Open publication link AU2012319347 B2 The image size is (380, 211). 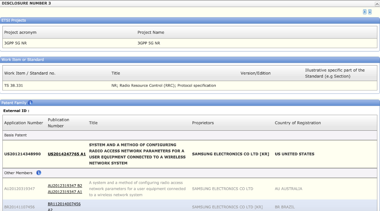tap(65, 186)
